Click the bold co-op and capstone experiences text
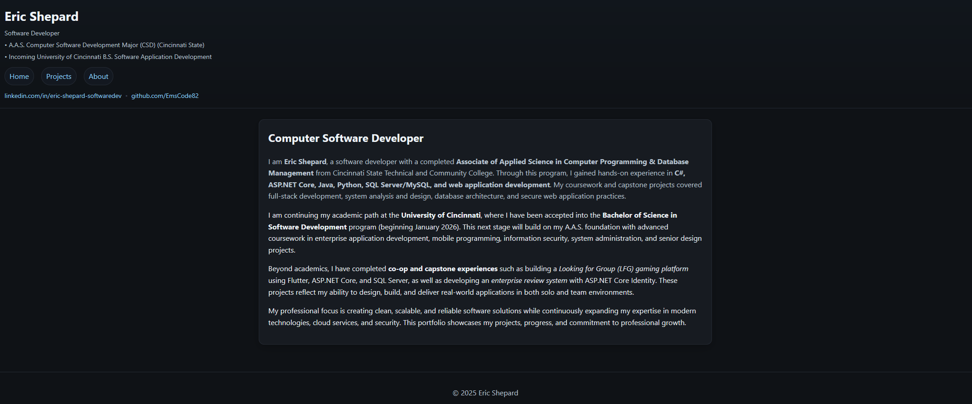Image resolution: width=972 pixels, height=404 pixels. (443, 269)
